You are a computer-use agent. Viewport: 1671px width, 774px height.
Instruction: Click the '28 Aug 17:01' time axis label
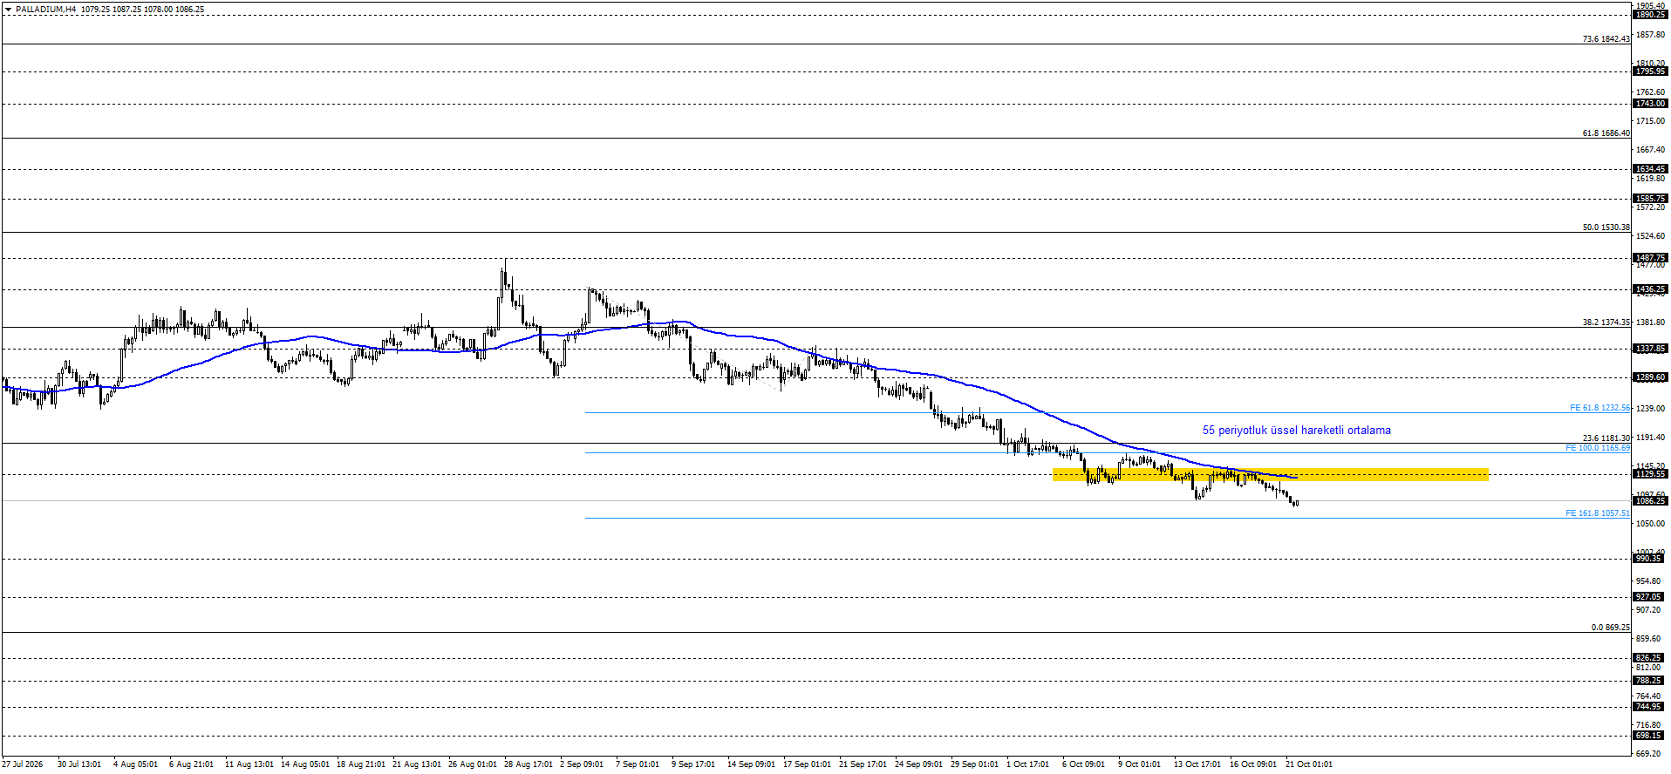(x=529, y=764)
